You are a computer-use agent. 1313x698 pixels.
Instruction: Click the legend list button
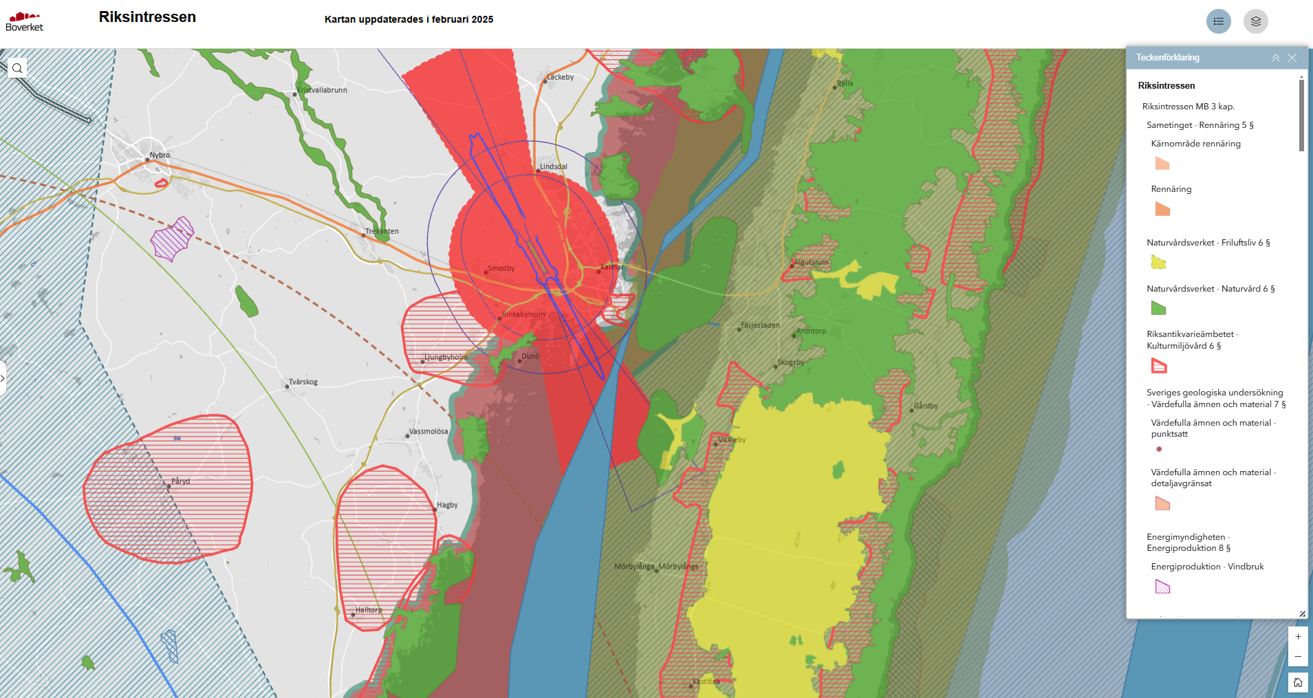pyautogui.click(x=1218, y=21)
